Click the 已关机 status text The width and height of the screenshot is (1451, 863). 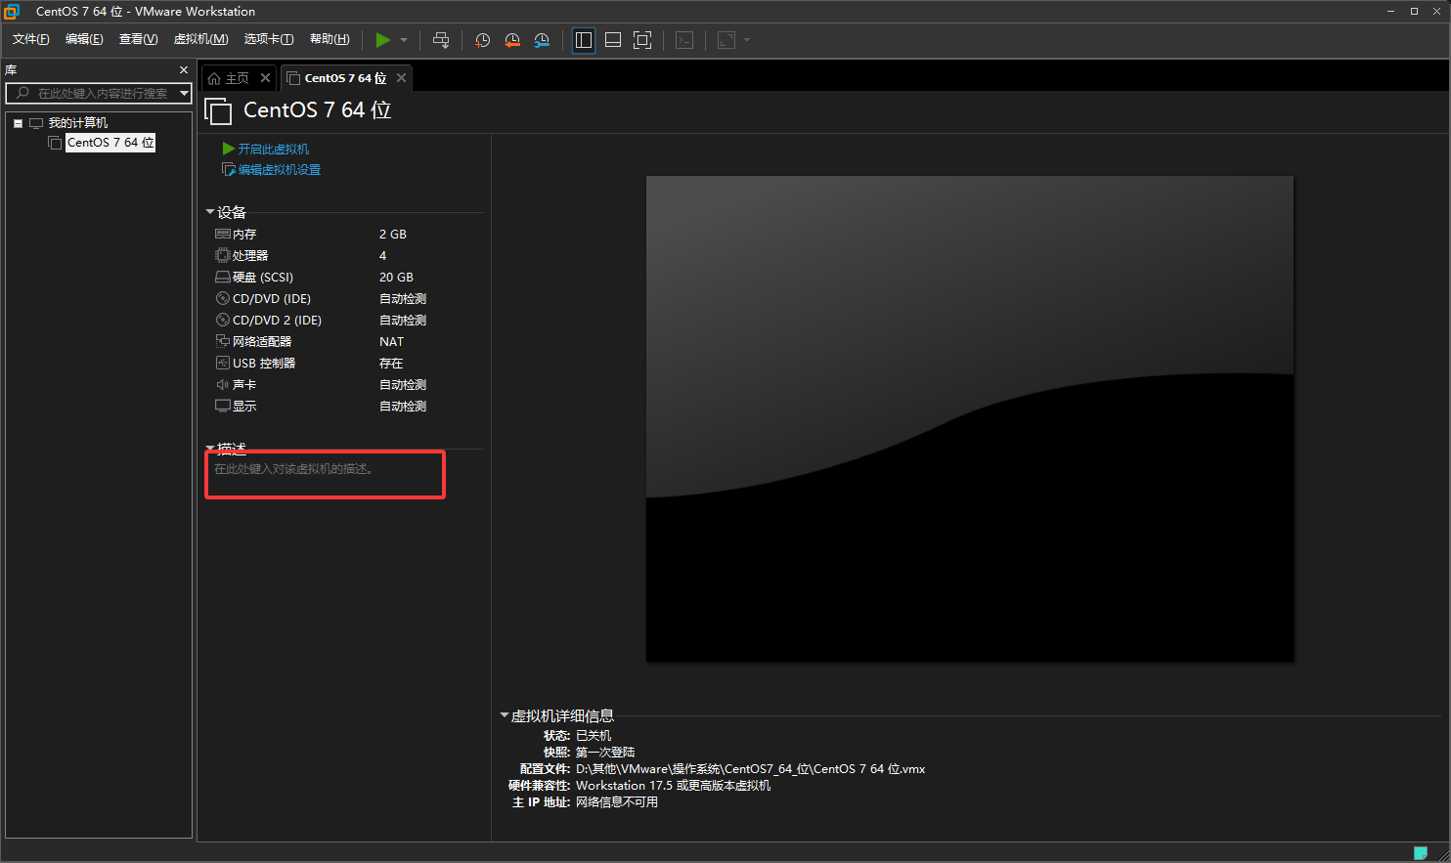(594, 736)
